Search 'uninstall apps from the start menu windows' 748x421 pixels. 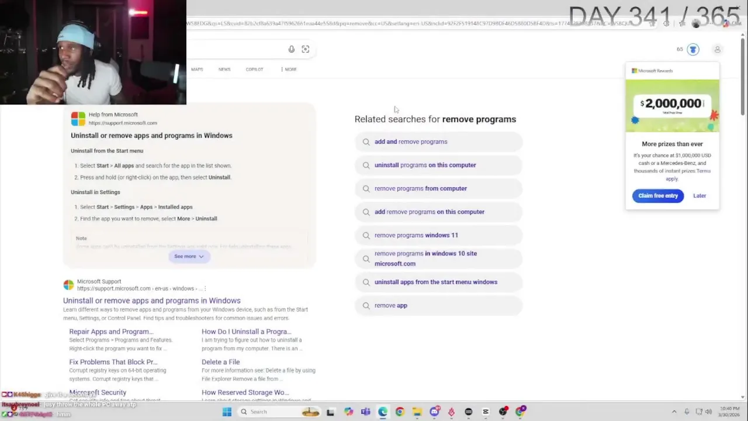[x=438, y=282]
